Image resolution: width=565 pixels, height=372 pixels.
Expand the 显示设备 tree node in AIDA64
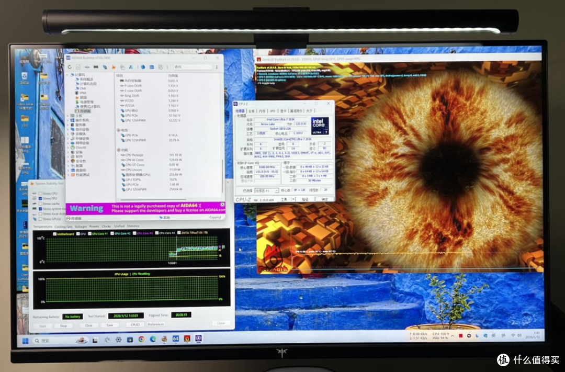(x=69, y=129)
